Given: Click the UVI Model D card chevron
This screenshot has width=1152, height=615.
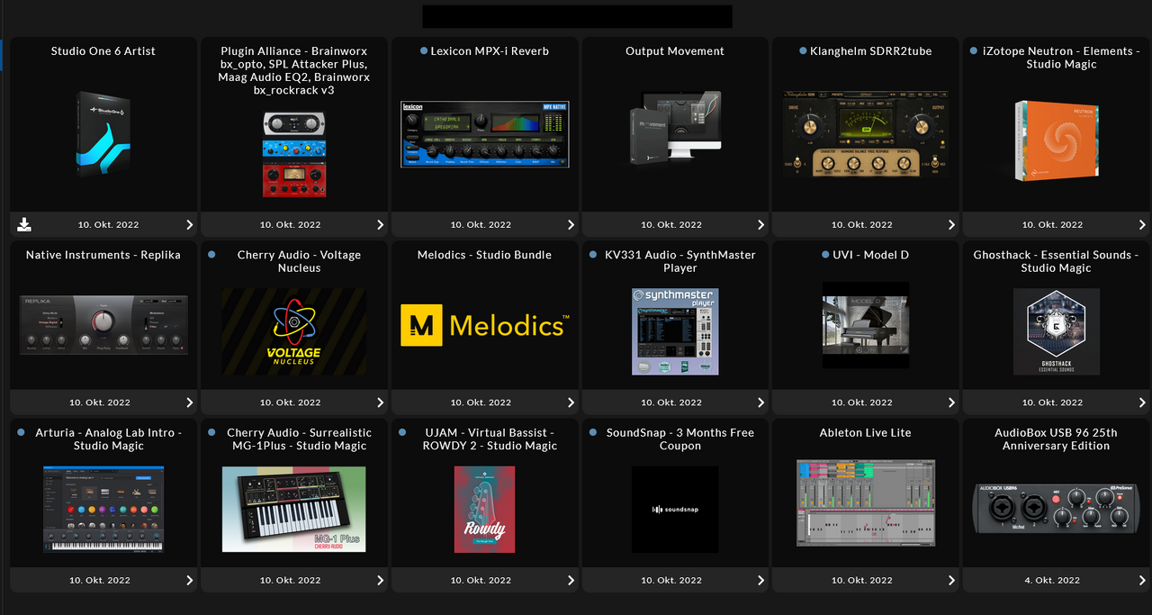Looking at the screenshot, I should point(952,402).
